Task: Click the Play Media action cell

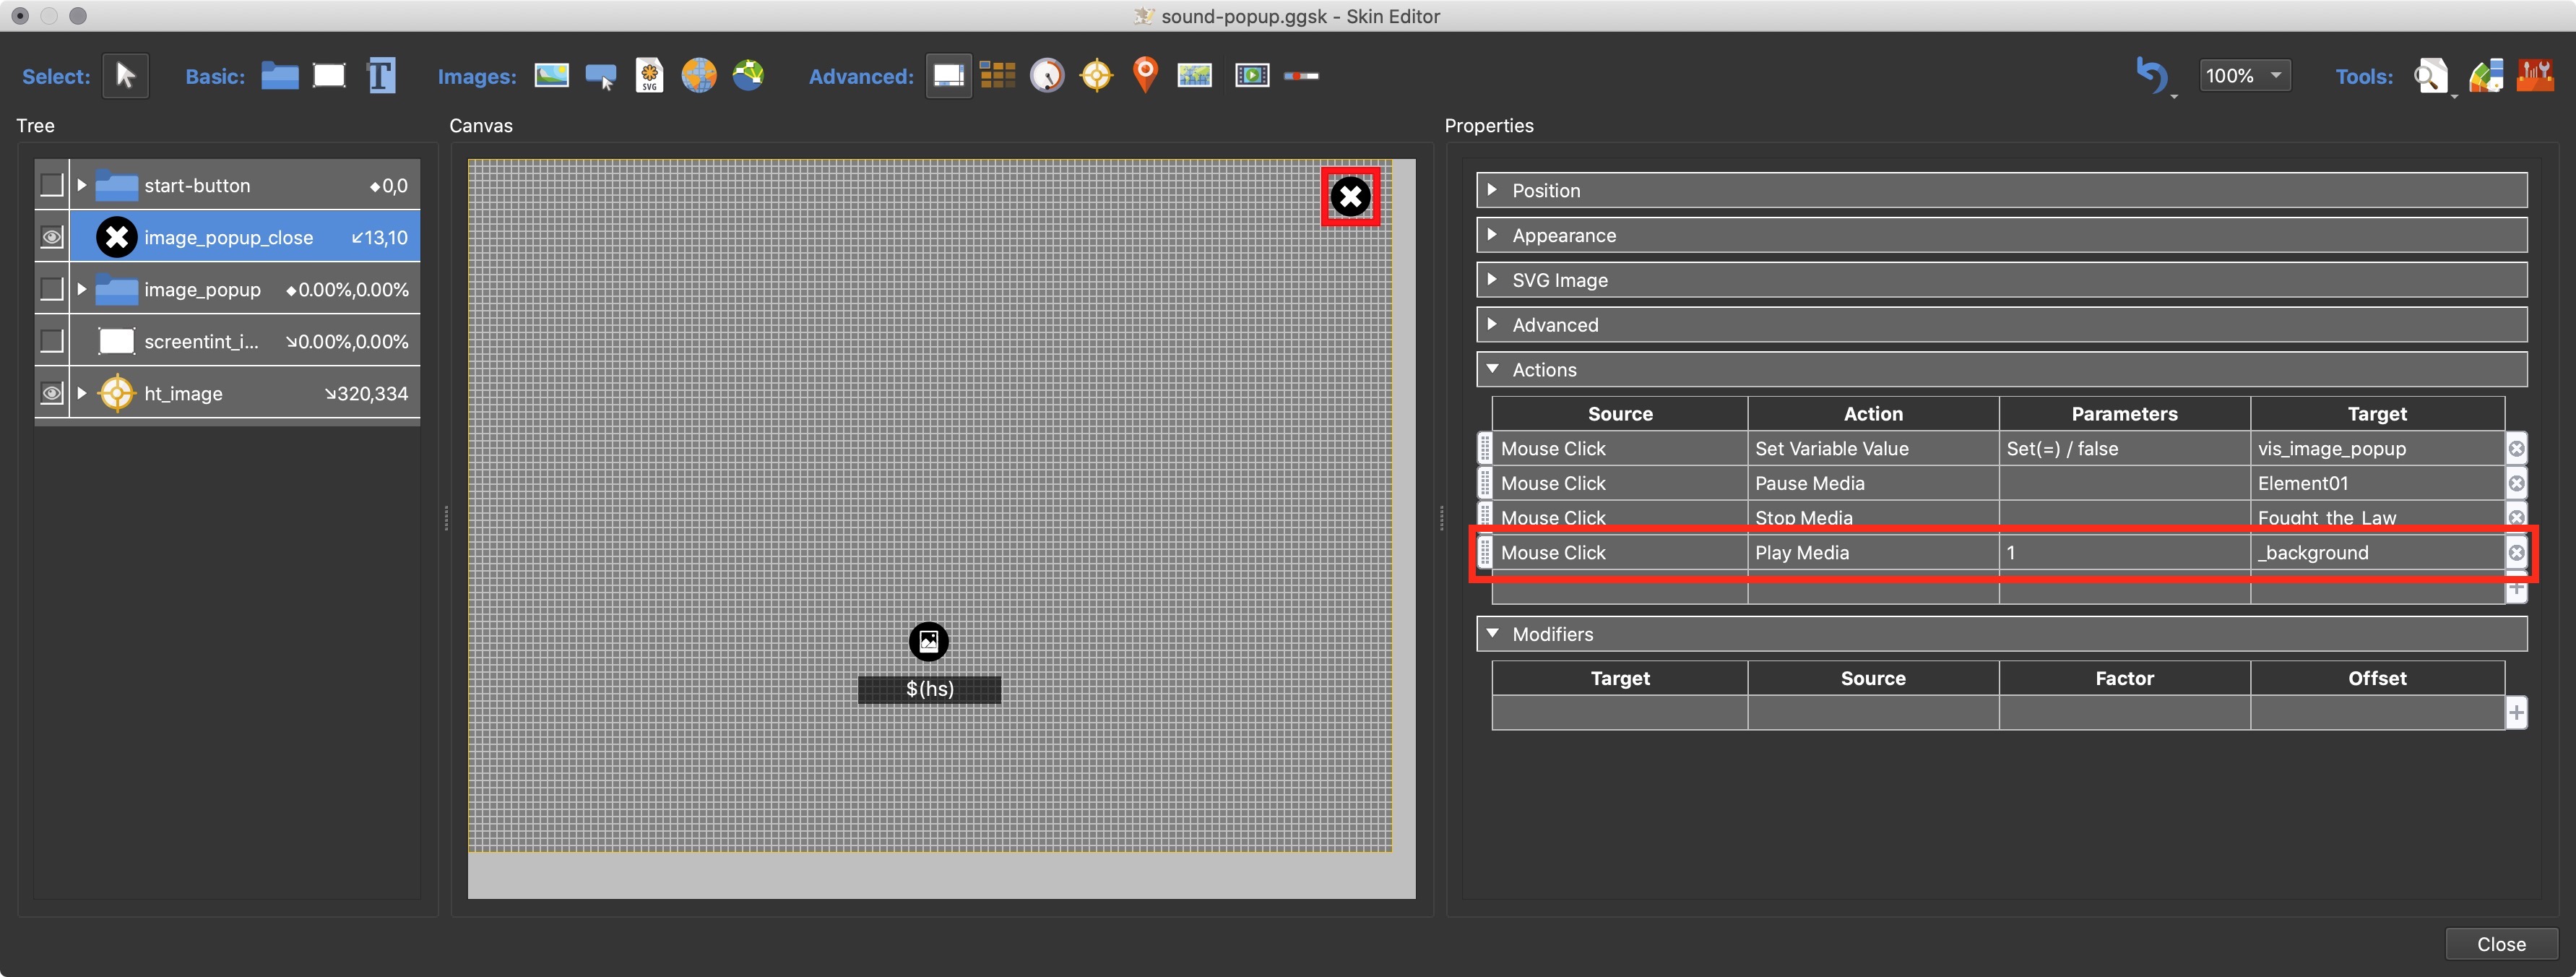Action: point(1873,553)
